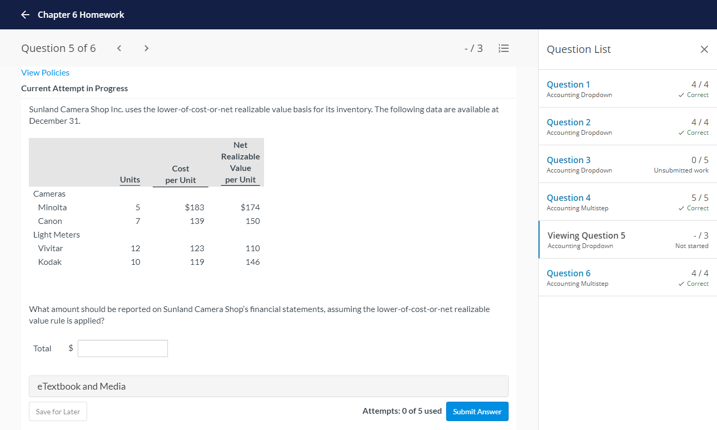Click the Canon row label

[x=50, y=221]
